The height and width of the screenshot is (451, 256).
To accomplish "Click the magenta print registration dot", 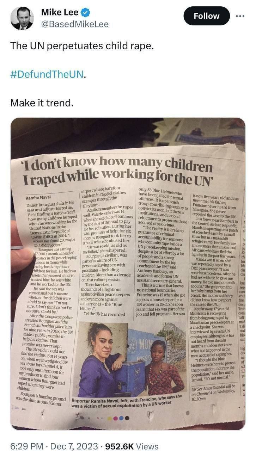I will click(x=115, y=418).
